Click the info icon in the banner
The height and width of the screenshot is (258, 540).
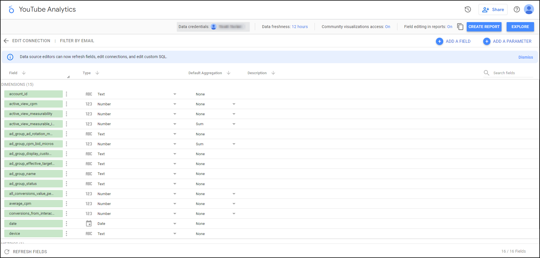tap(10, 57)
